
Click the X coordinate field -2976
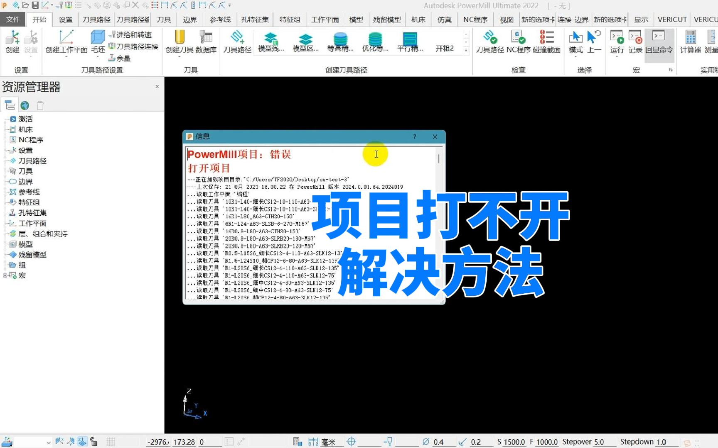(158, 442)
